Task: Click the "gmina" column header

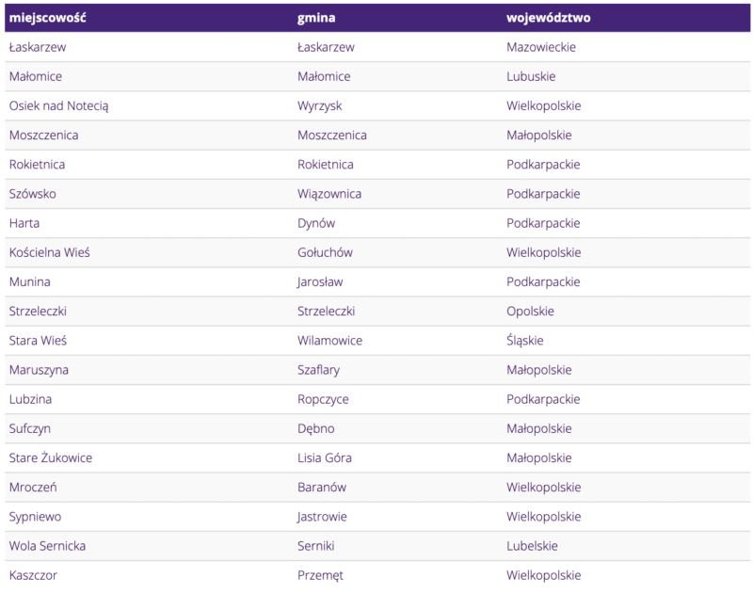Action: (316, 18)
